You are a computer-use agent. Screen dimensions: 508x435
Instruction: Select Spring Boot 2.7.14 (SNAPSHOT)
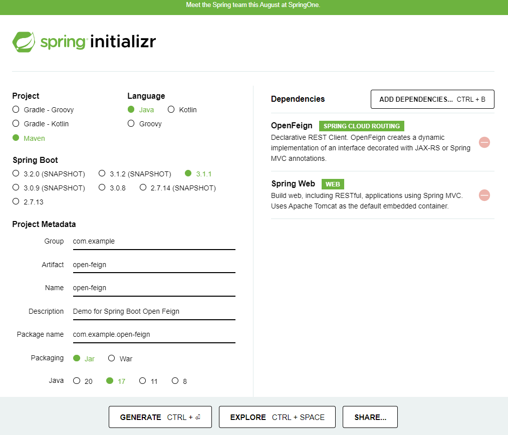pos(177,187)
